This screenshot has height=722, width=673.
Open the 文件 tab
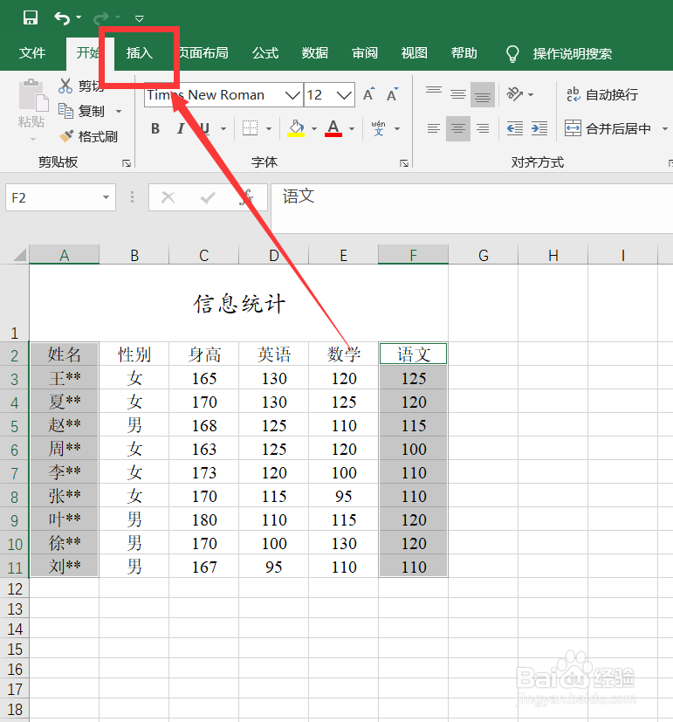point(32,53)
